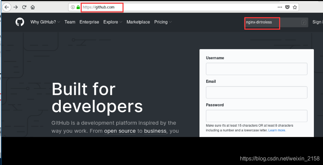Expand the Explore dropdown menu
Viewport: 323px width, 165px height.
click(x=113, y=22)
